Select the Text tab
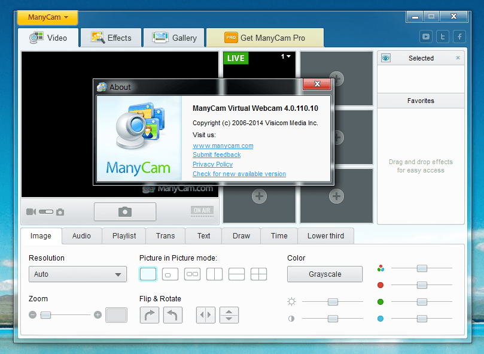The image size is (484, 354). click(204, 236)
